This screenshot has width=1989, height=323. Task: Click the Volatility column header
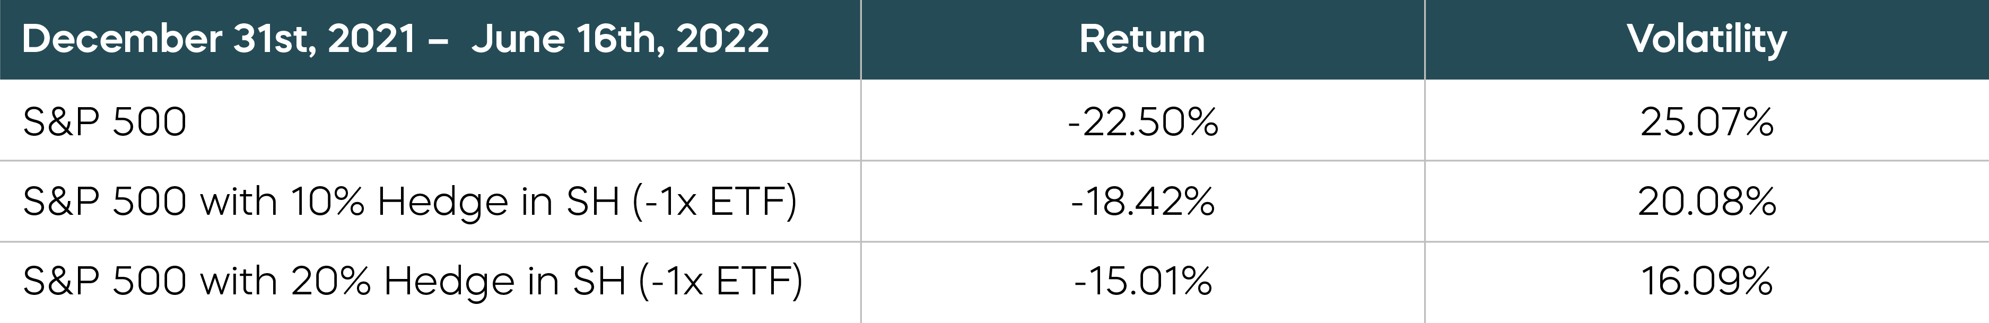pyautogui.click(x=1706, y=39)
